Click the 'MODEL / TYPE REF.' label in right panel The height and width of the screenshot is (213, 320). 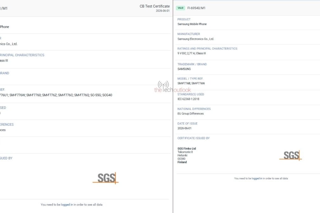click(191, 79)
